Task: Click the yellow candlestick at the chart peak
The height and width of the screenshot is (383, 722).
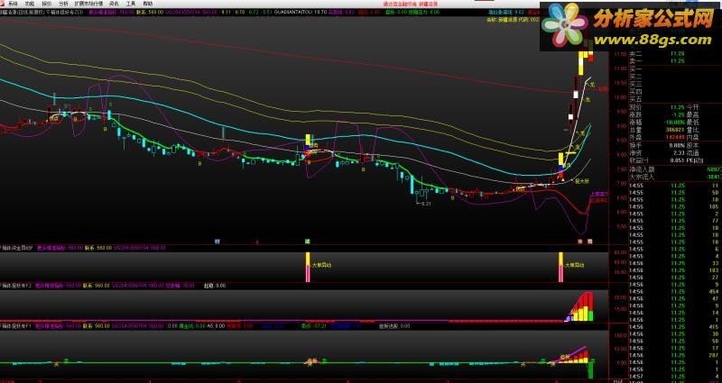Action: click(582, 61)
